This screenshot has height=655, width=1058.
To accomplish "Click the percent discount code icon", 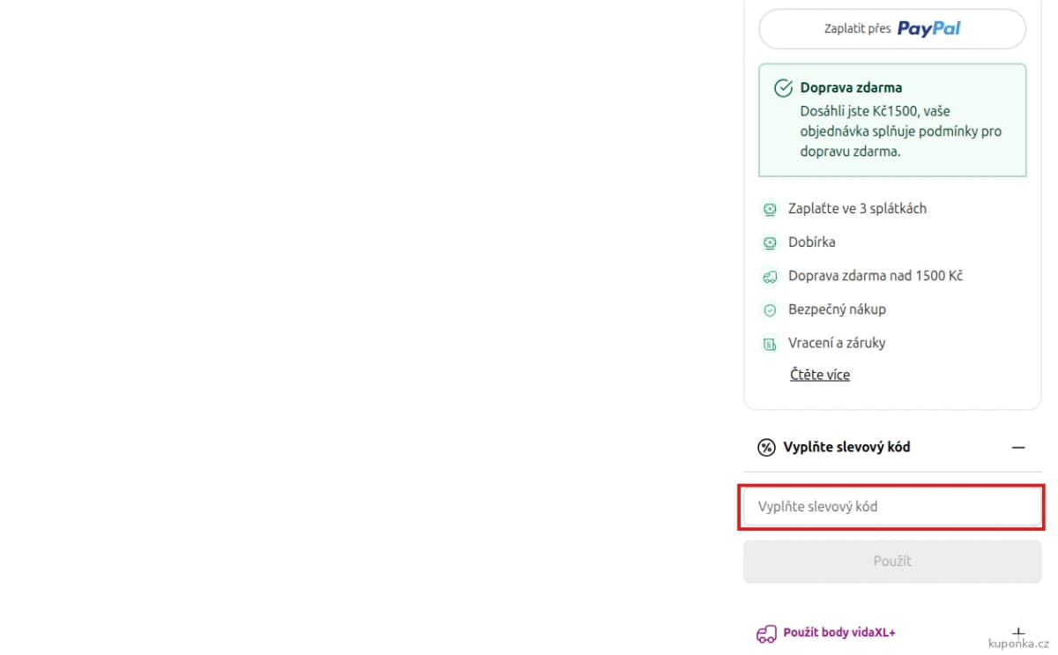I will click(766, 447).
